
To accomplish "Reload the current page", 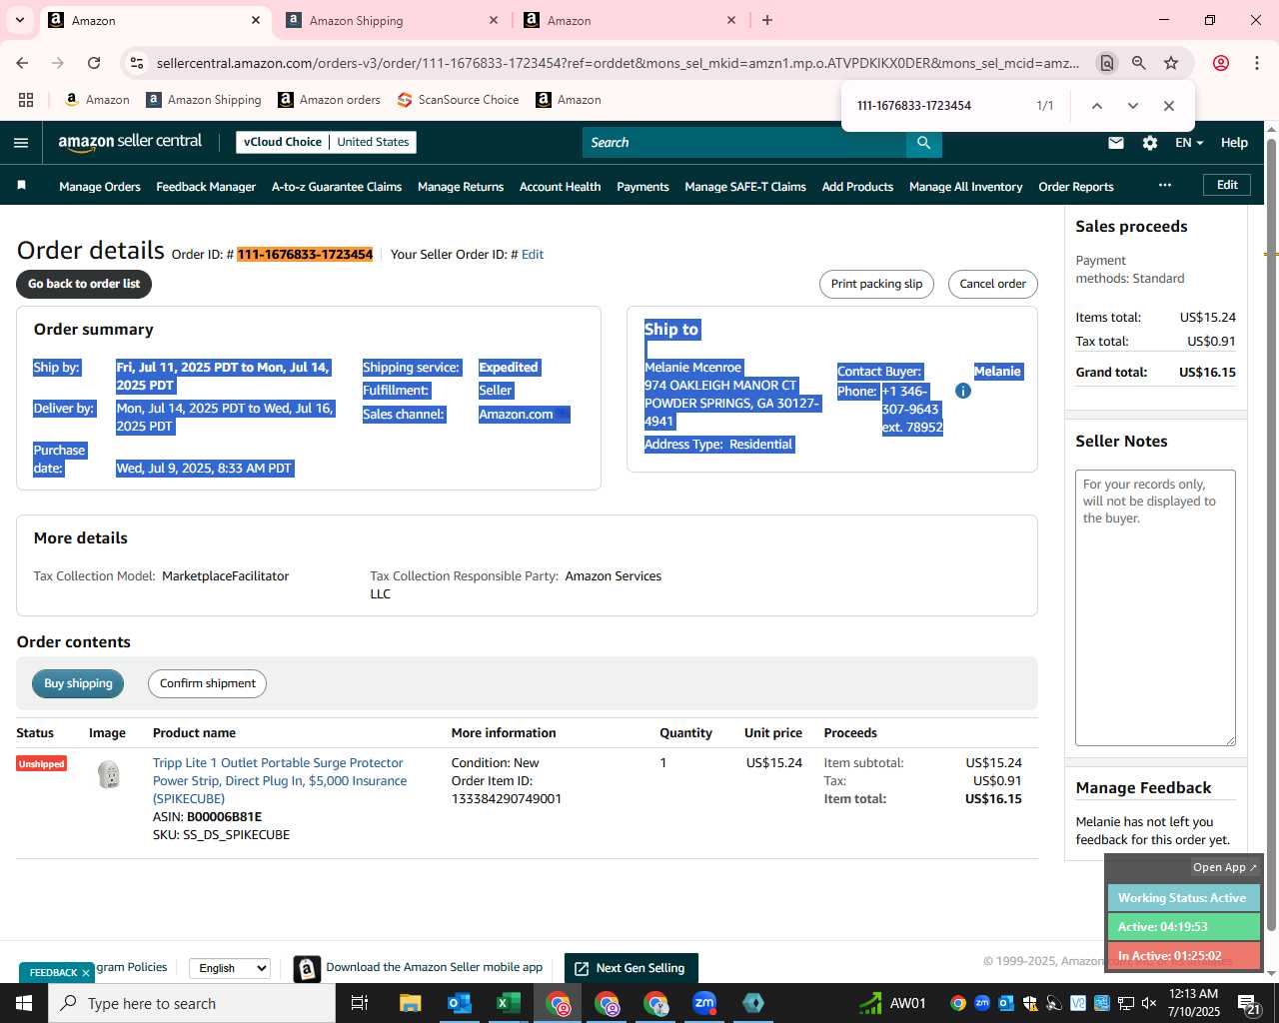I will [x=94, y=63].
